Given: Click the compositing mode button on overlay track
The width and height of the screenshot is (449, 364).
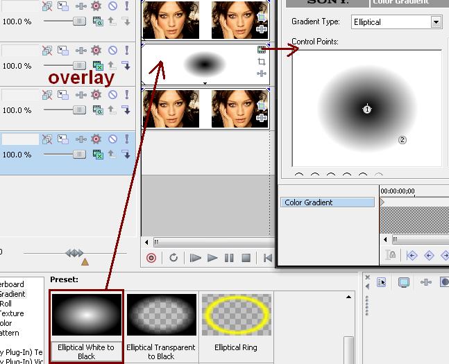Looking at the screenshot, I should (98, 66).
